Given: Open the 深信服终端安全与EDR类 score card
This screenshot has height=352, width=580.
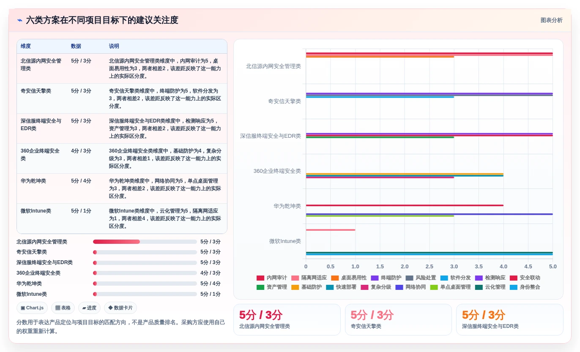Looking at the screenshot, I should point(510,319).
